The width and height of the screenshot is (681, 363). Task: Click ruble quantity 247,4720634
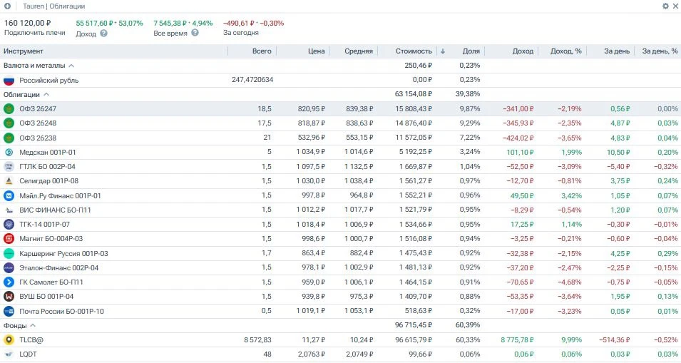click(252, 80)
